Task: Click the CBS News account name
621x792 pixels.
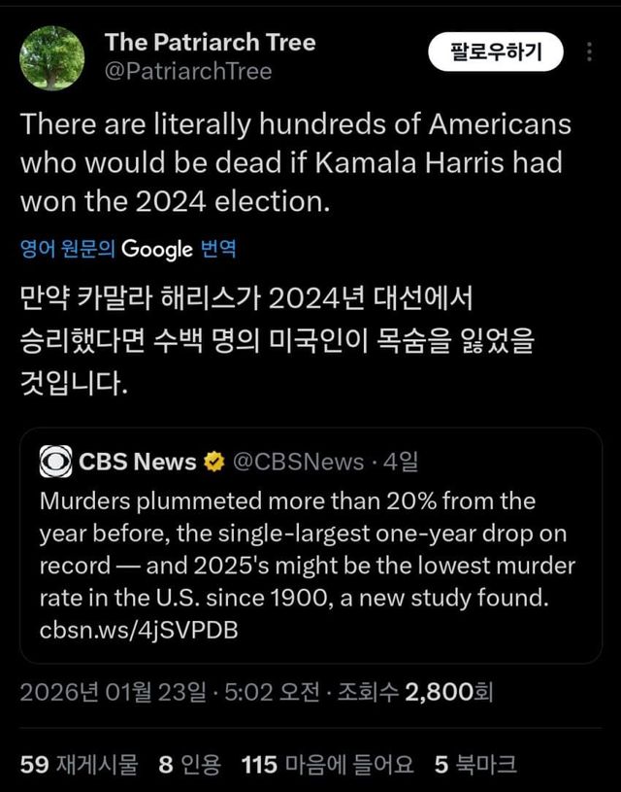Action: pyautogui.click(x=137, y=462)
